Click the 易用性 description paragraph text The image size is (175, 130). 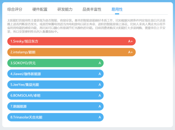(86, 26)
